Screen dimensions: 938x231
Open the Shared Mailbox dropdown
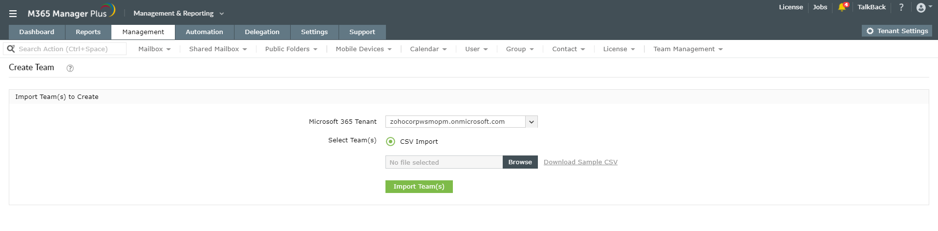(x=218, y=49)
